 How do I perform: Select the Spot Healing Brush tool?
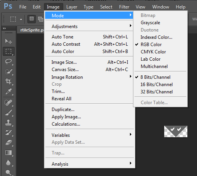(x=8, y=103)
